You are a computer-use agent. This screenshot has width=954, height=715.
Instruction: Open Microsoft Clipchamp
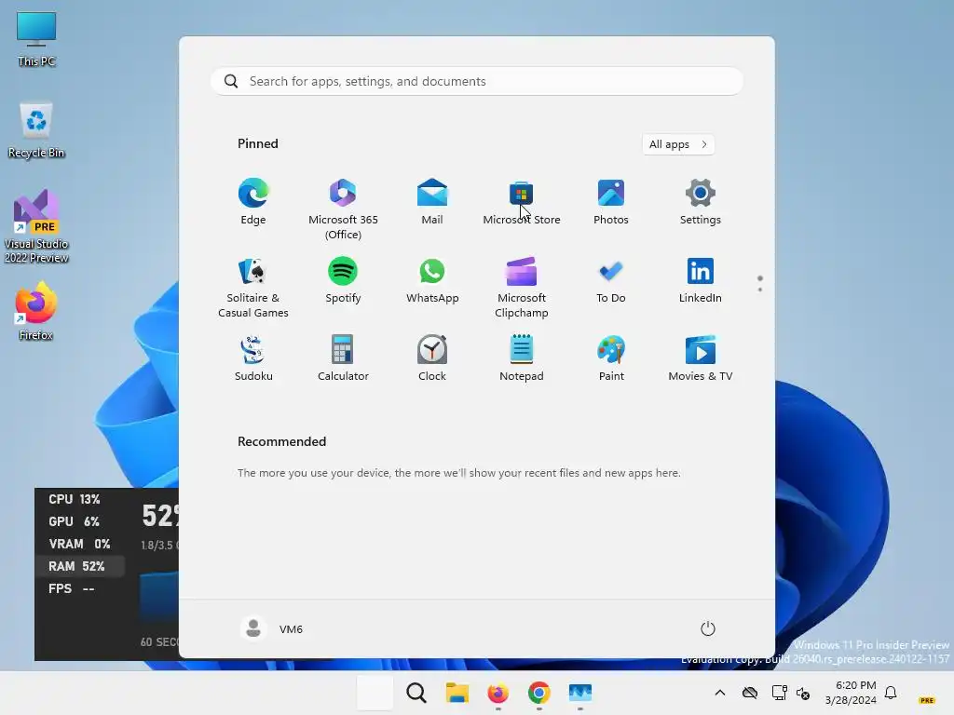(x=522, y=288)
